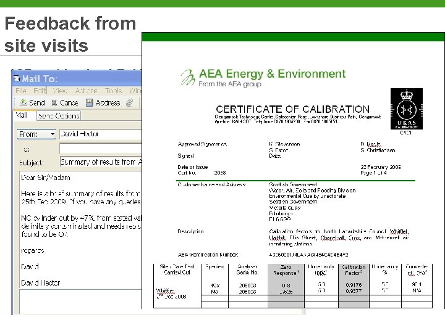
Task: Switch to the Send Options tab
Action: 59,116
